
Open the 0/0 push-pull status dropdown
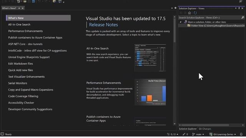pyautogui.click(x=173, y=134)
